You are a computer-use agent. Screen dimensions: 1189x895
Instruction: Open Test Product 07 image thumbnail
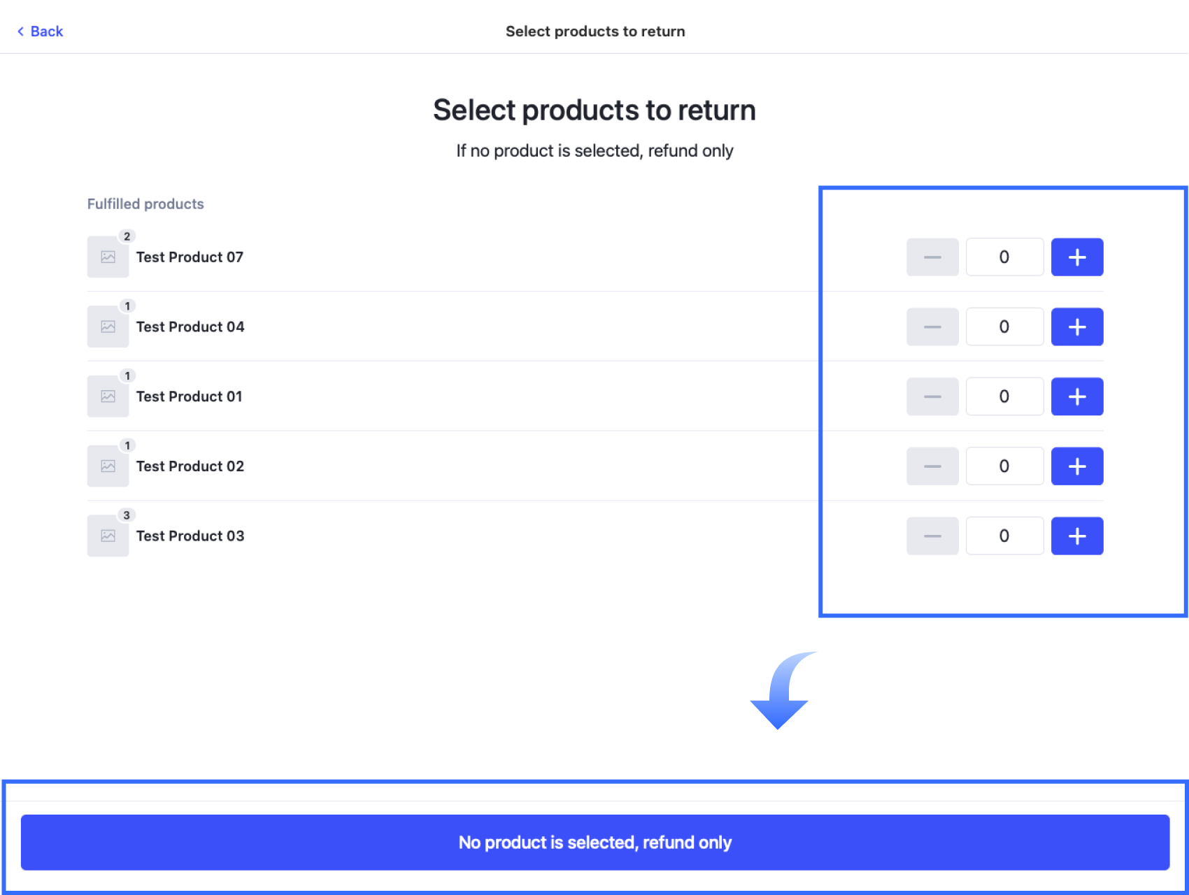108,257
